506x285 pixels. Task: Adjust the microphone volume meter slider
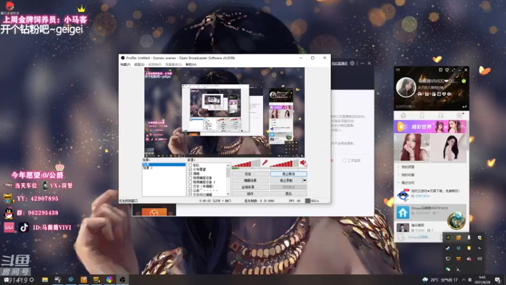click(246, 163)
